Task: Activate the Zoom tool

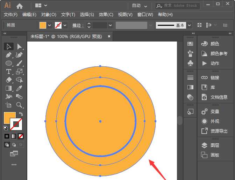Action: point(19,105)
